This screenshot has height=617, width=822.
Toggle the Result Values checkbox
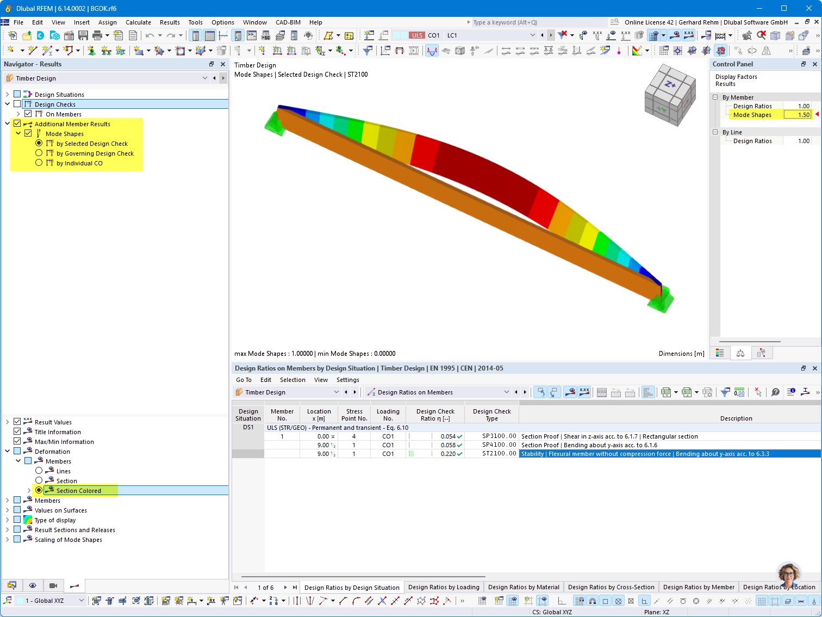tap(17, 422)
